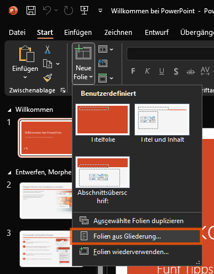Viewport: 214px width, 274px height.
Task: Expand the Neue Folie dropdown arrow
Action: tap(91, 77)
